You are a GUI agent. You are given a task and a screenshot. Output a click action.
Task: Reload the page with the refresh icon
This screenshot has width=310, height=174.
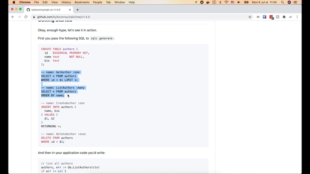[26, 17]
